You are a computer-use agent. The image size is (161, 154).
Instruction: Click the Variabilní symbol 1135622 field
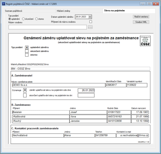click(x=137, y=85)
